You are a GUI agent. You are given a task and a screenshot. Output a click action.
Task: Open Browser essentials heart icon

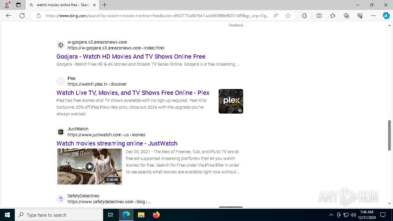click(x=360, y=16)
